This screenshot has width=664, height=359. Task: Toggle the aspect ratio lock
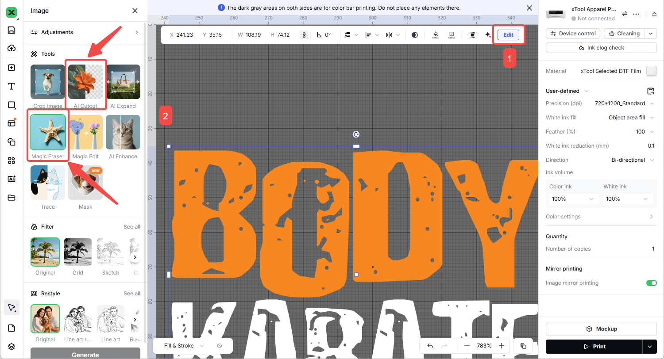coord(304,35)
